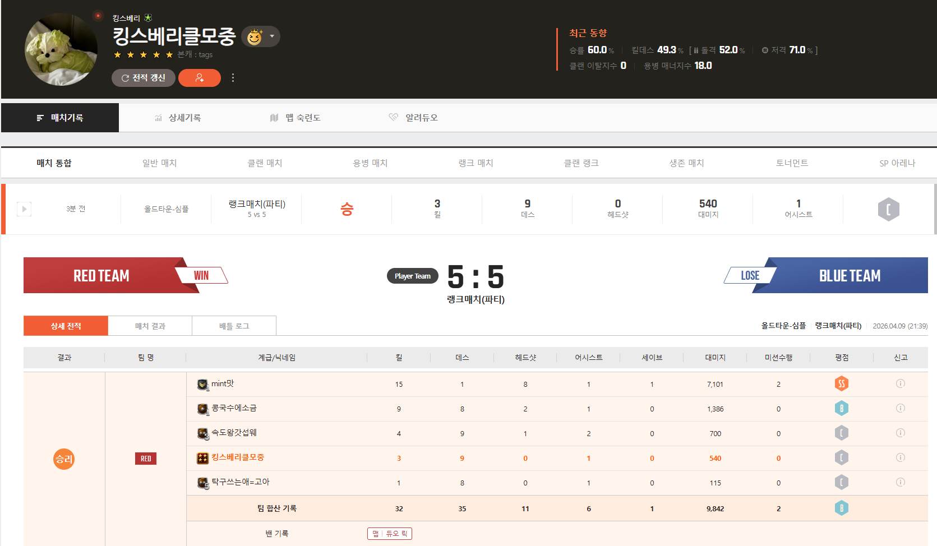Click the SS rating badge for mint맛
Image resolution: width=937 pixels, height=546 pixels.
coord(841,383)
